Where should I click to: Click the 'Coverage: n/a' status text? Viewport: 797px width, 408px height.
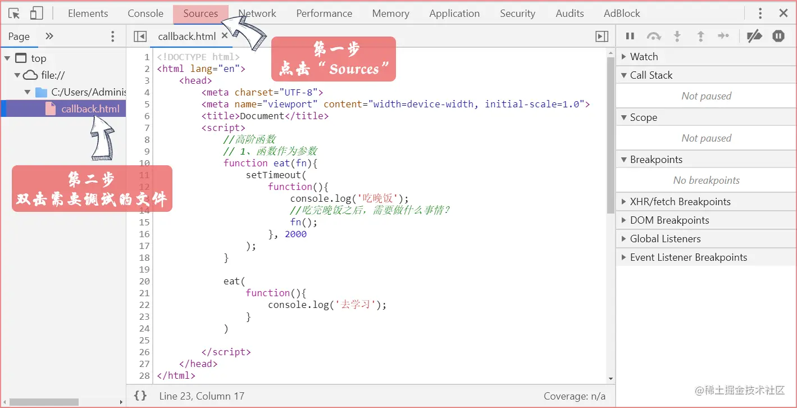575,396
